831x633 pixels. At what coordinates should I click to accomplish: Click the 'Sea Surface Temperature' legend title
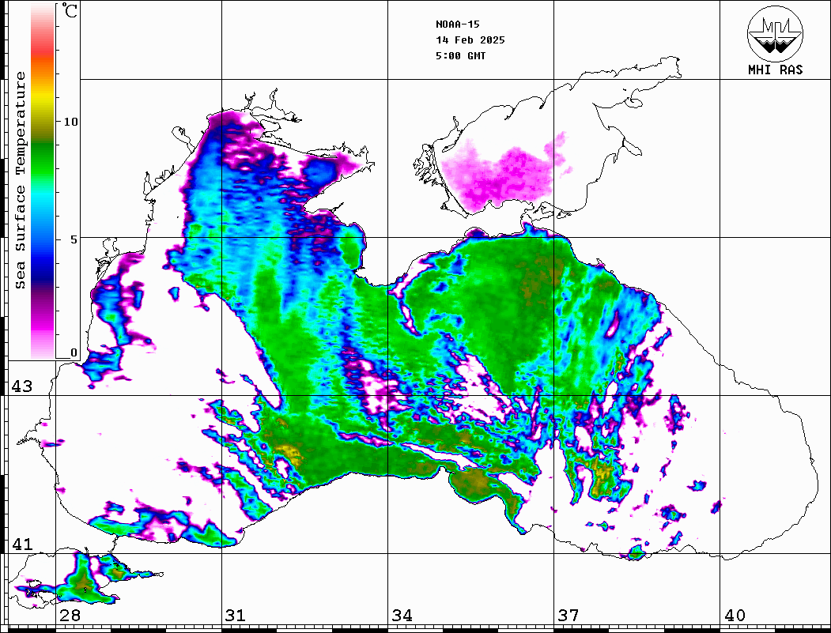tap(20, 181)
